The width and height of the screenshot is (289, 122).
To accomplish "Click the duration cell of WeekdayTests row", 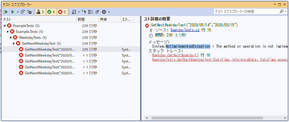I will click(x=90, y=38).
